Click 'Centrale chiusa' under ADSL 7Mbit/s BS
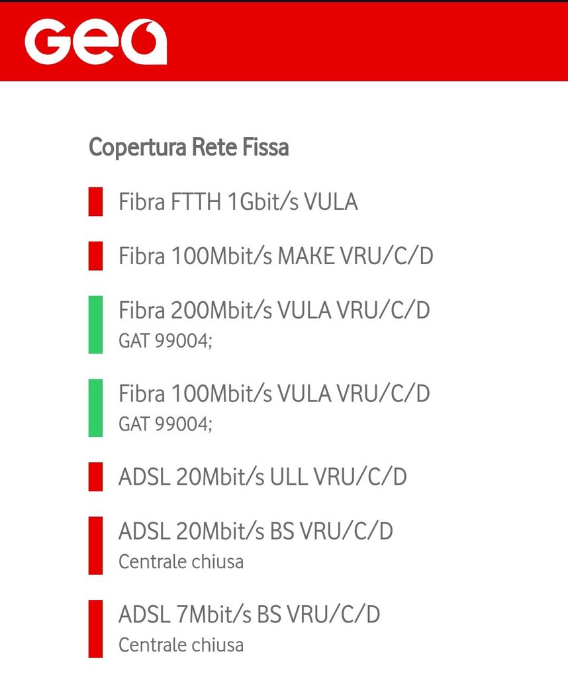The image size is (568, 678). click(x=181, y=645)
